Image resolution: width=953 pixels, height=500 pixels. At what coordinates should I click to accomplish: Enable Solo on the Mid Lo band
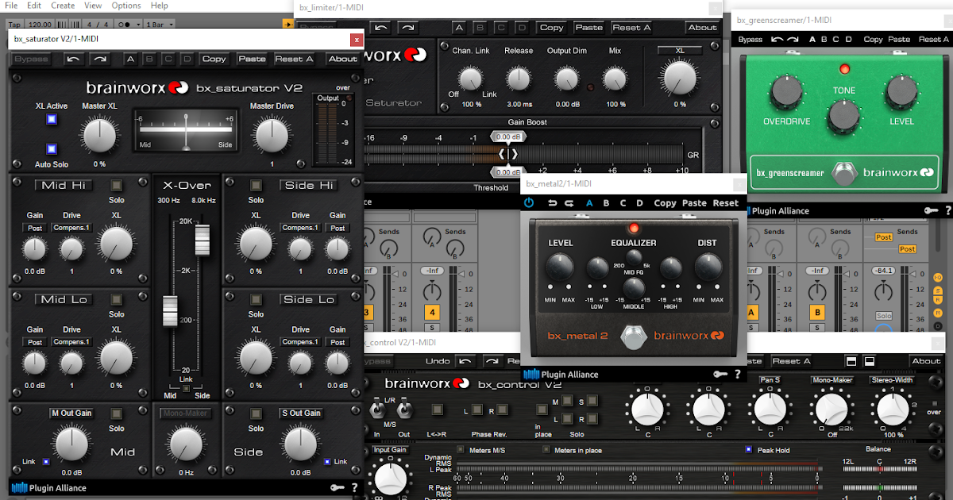coord(117,299)
